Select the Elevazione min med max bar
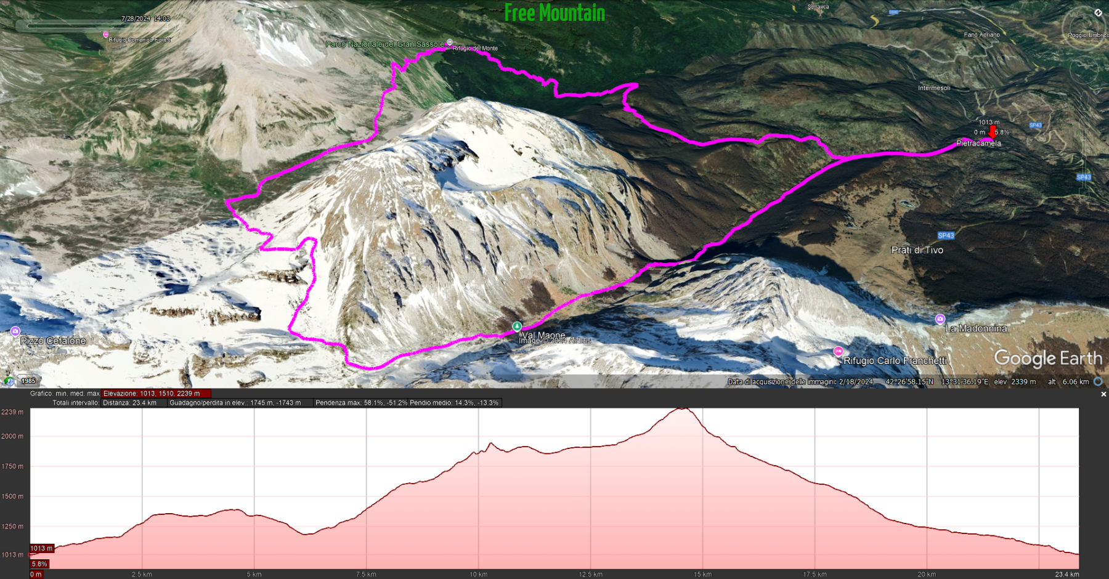 point(156,393)
